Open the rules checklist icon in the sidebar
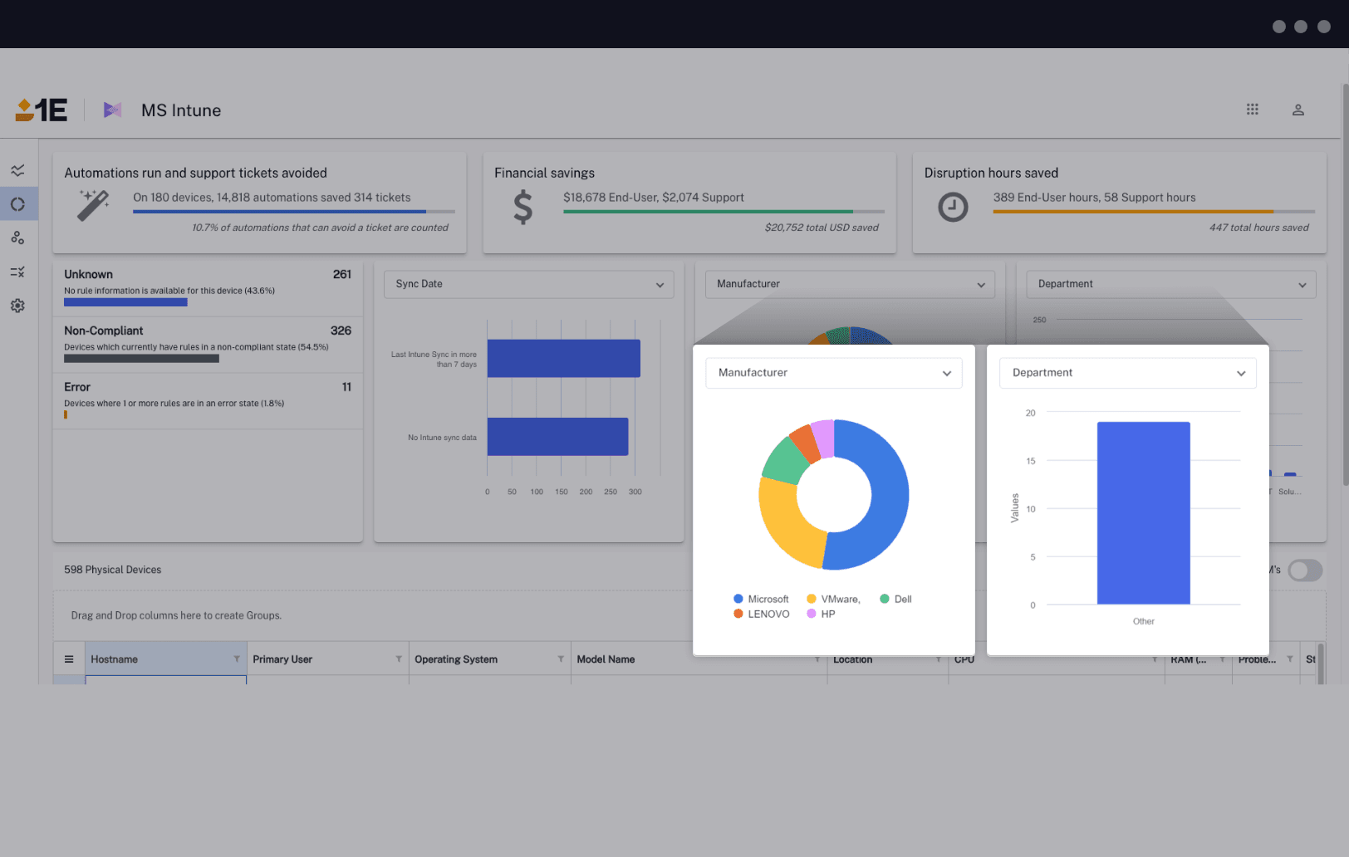This screenshot has width=1349, height=857. point(18,272)
